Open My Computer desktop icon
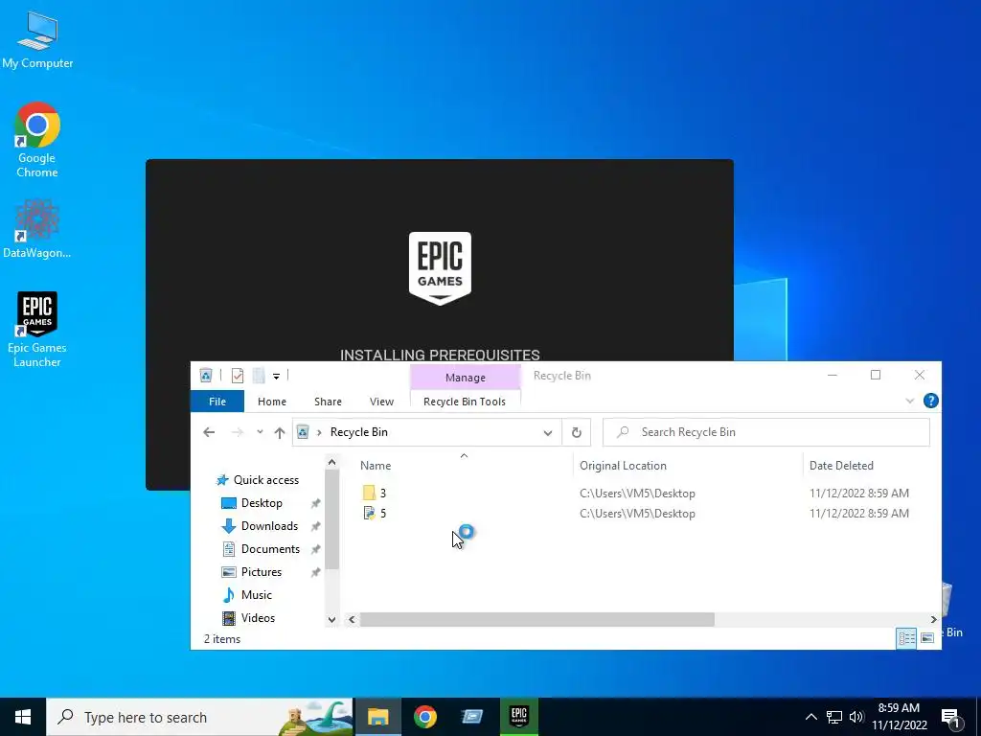The image size is (981, 736). click(x=37, y=40)
